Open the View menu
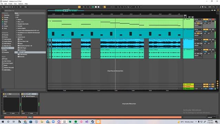This screenshot has width=220, height=124. pos(15,4)
